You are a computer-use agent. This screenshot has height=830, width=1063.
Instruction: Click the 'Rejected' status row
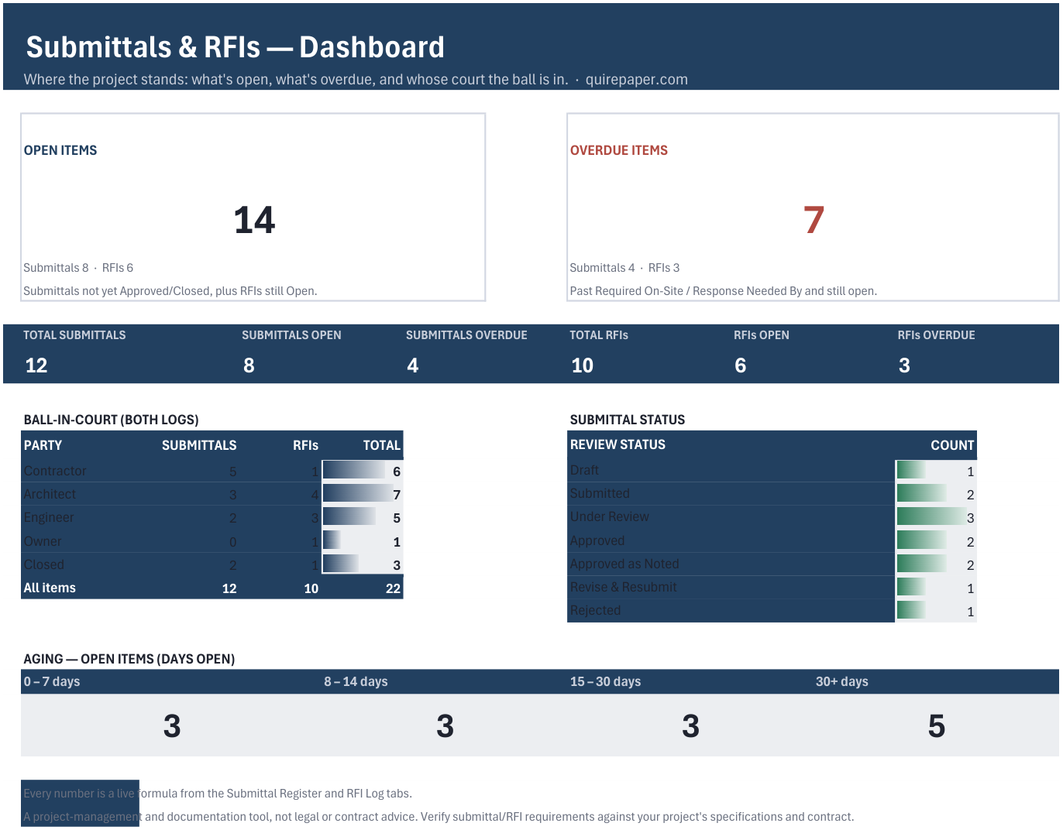tap(772, 610)
